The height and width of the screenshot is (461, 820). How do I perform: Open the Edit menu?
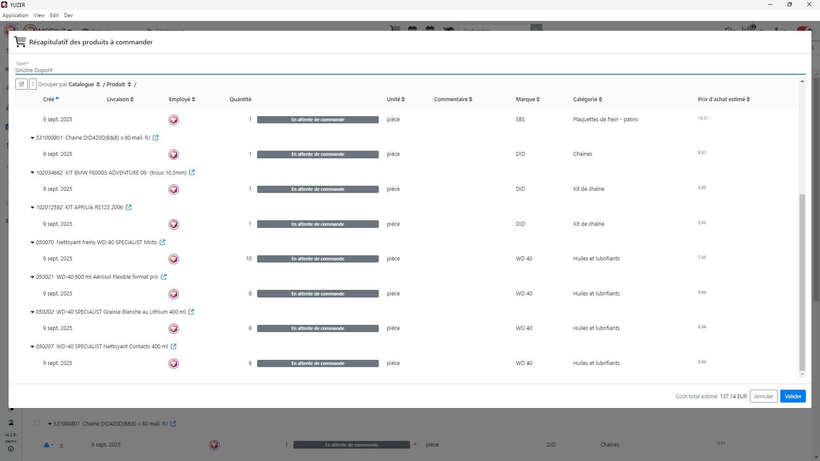54,15
